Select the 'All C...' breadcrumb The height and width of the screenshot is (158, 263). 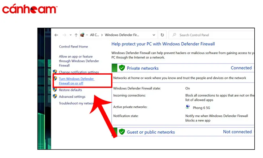[94, 35]
